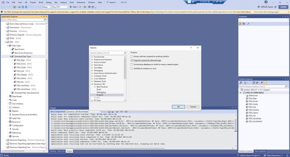Switch to the Error List tab
Image resolution: width=290 pixels, height=157 pixels.
pyautogui.click(x=61, y=151)
